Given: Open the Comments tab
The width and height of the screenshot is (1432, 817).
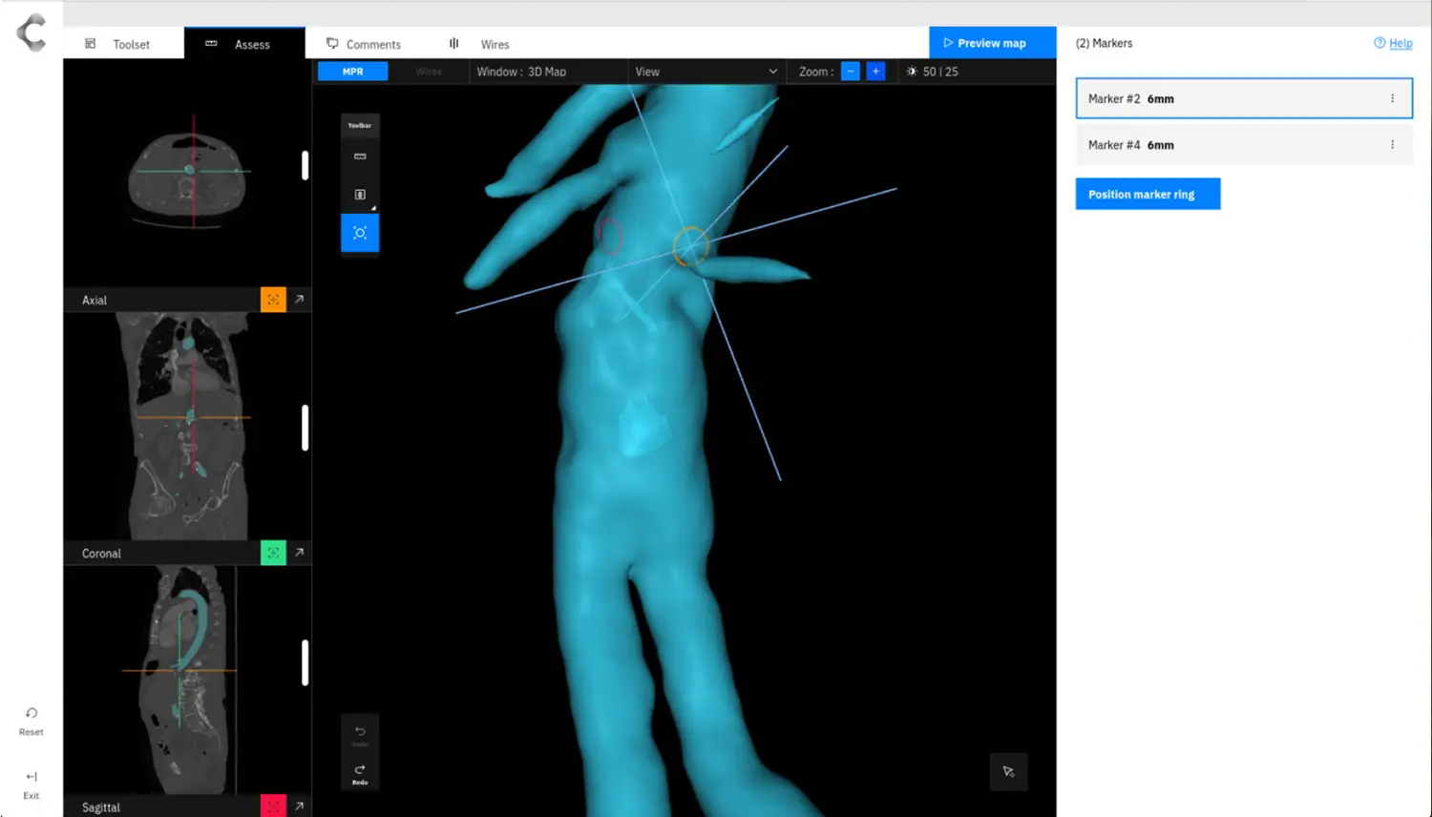Looking at the screenshot, I should click(x=364, y=44).
